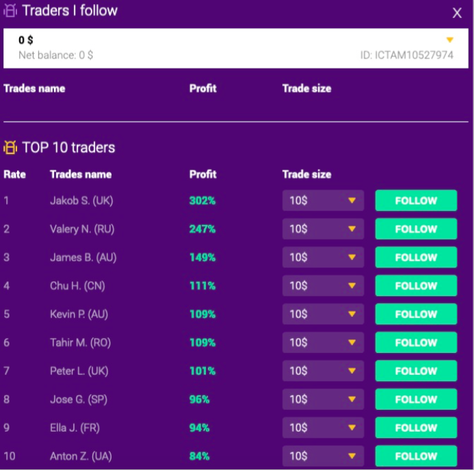
Task: Click the 149% profit value
Action: 202,258
